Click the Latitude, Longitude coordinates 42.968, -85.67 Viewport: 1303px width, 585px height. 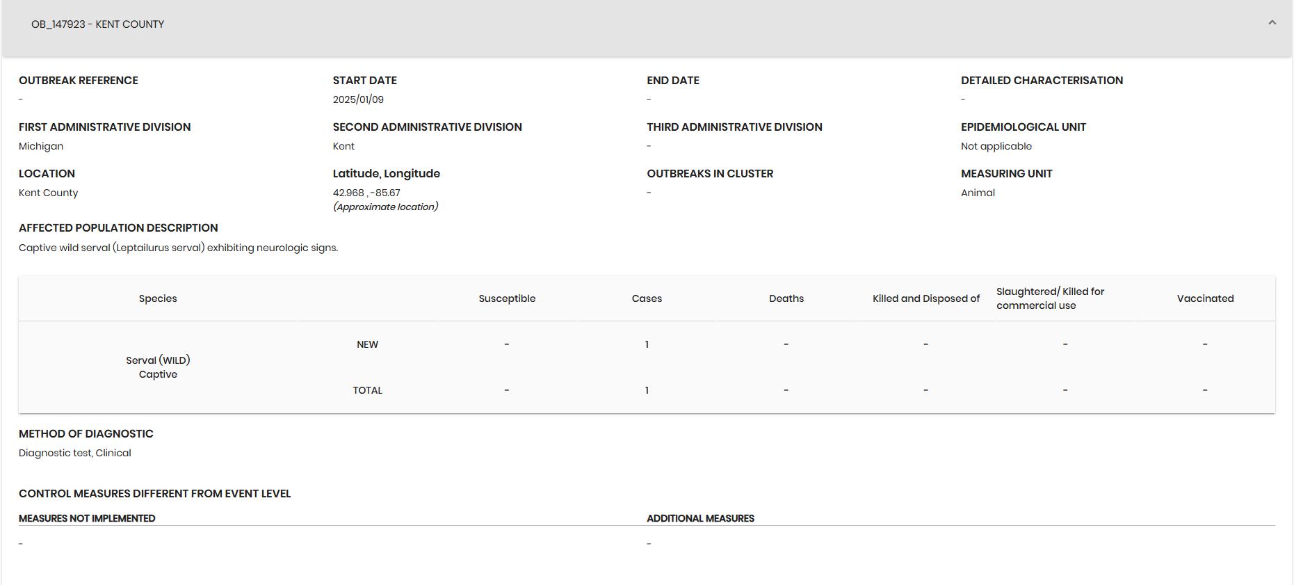click(366, 193)
